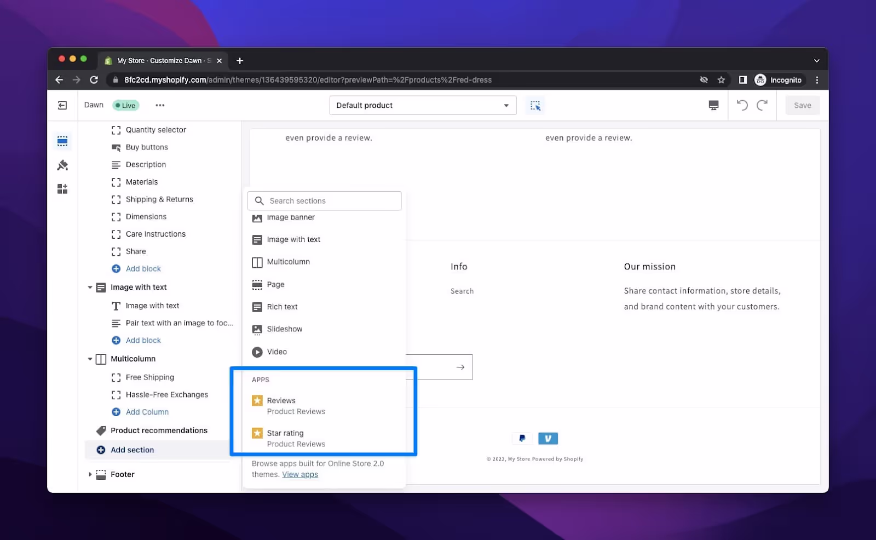Choose Page from section list

[x=275, y=285]
